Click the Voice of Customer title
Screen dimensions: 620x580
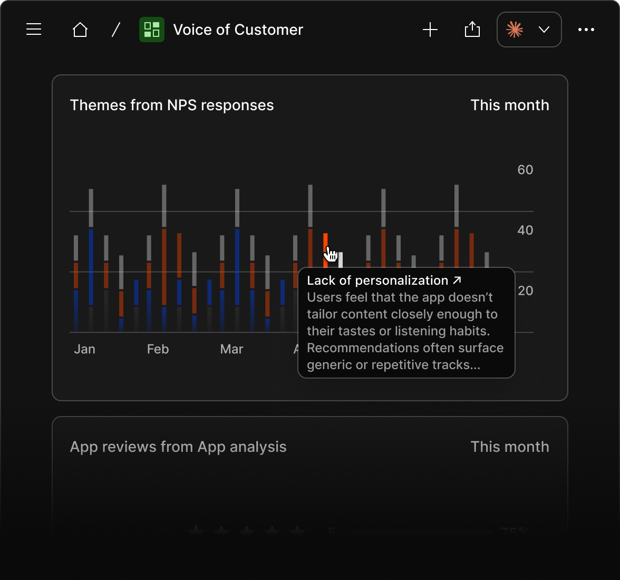238,30
